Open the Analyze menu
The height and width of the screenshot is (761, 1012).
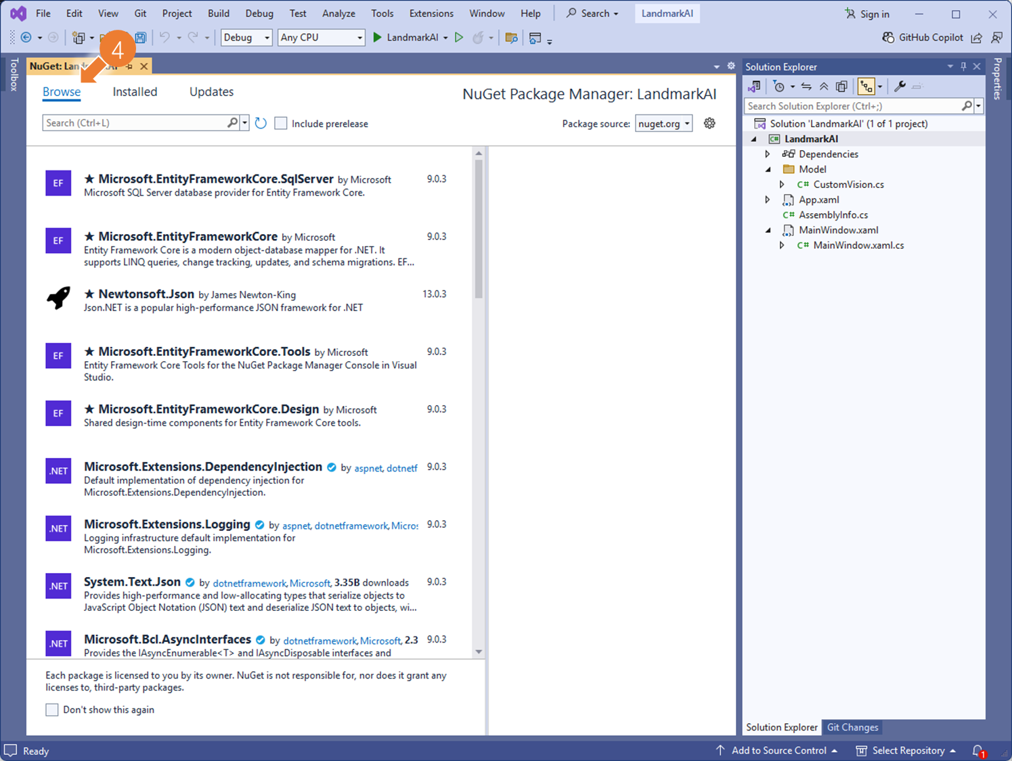338,14
